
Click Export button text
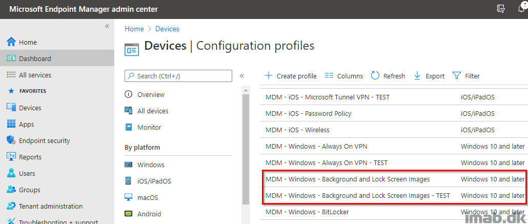coord(435,76)
